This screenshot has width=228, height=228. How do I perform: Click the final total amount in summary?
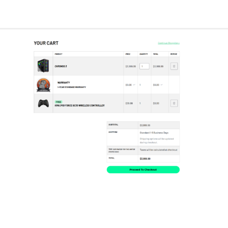pos(145,159)
